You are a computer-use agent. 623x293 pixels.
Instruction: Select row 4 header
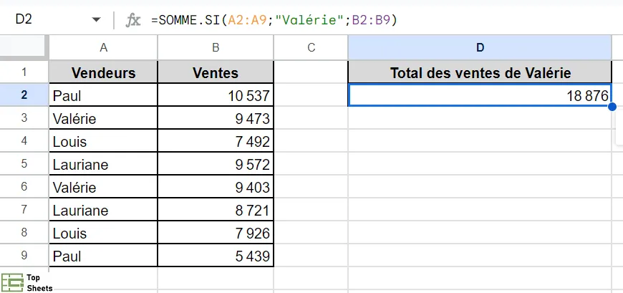(x=24, y=141)
